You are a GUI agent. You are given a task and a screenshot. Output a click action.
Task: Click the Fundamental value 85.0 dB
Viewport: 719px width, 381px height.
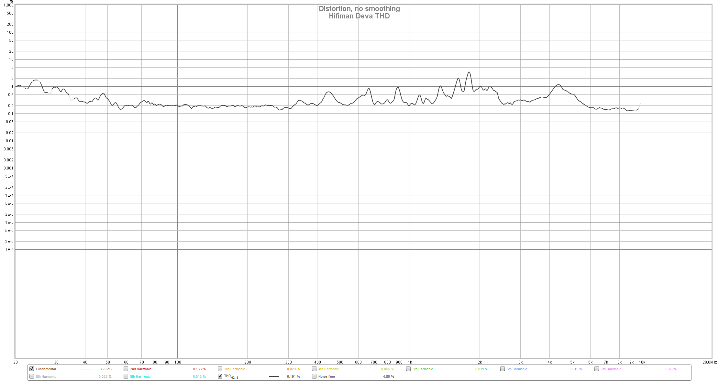(105, 369)
